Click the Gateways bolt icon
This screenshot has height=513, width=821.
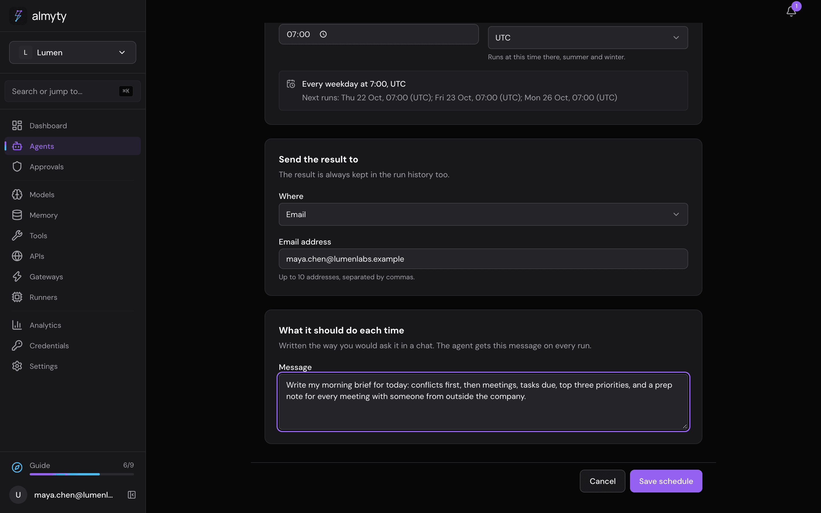17,276
